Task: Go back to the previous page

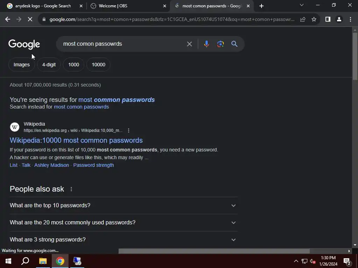Action: (x=8, y=20)
